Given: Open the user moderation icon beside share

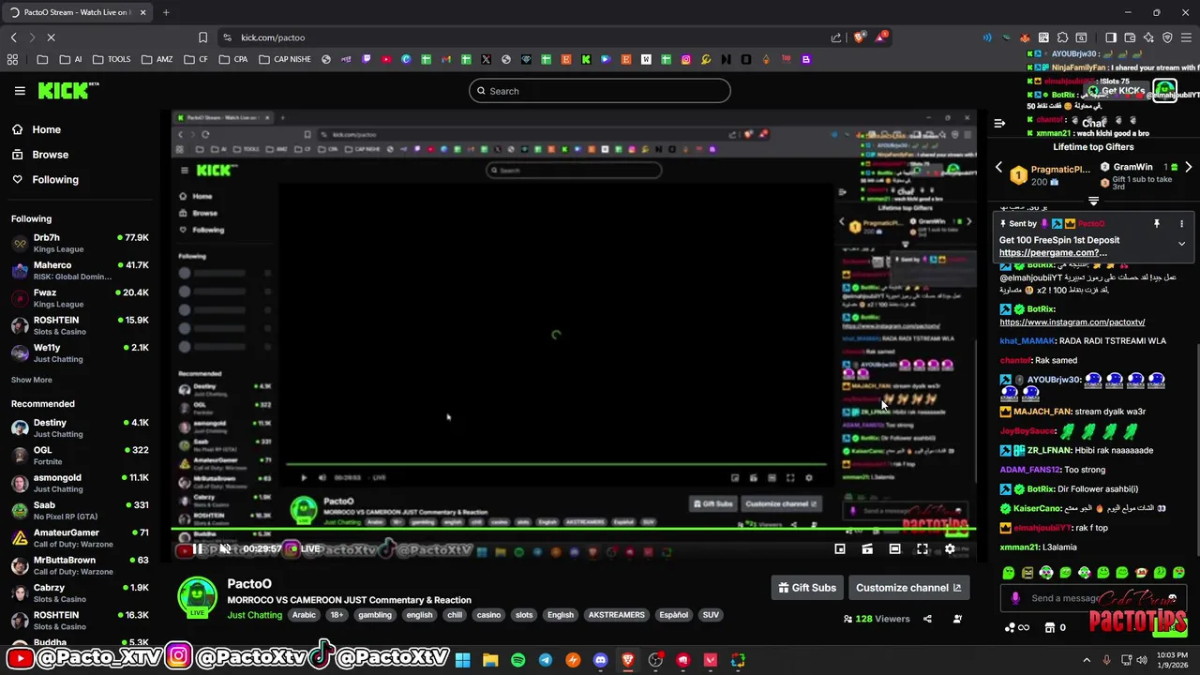Looking at the screenshot, I should (x=957, y=619).
